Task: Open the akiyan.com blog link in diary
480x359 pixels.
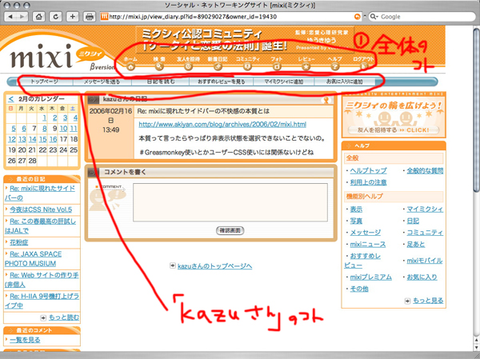Action: tap(222, 124)
